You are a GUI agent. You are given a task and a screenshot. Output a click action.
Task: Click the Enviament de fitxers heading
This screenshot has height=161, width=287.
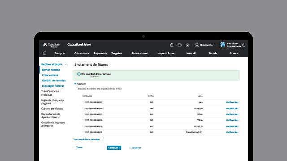91,64
